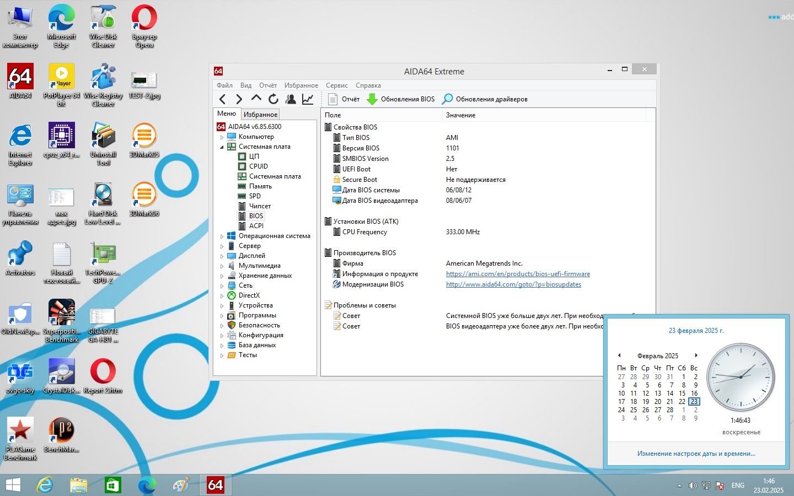This screenshot has height=496, width=794.
Task: Select February 14 in the calendar
Action: point(670,393)
